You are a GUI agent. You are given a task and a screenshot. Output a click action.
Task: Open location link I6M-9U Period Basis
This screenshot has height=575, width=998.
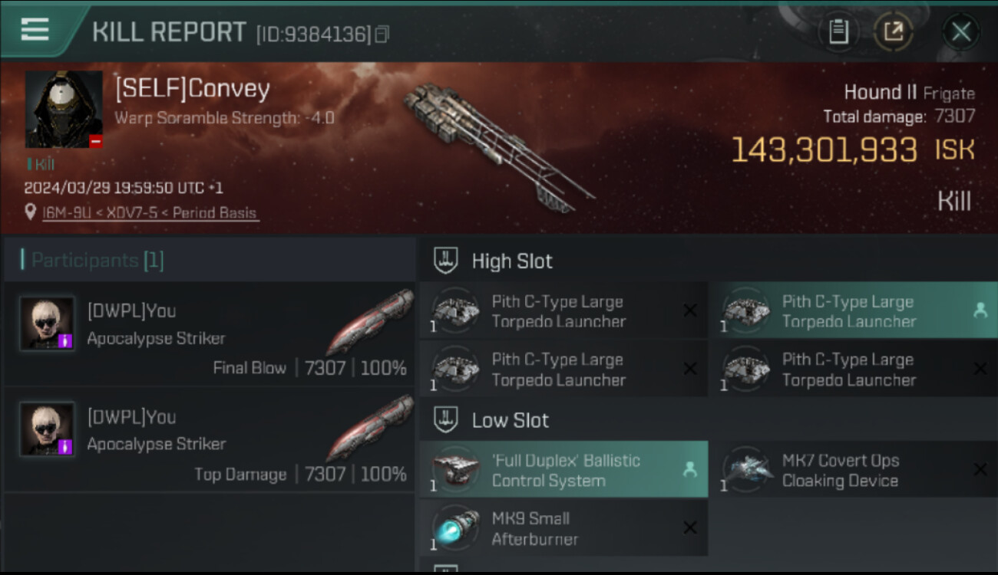click(x=150, y=213)
